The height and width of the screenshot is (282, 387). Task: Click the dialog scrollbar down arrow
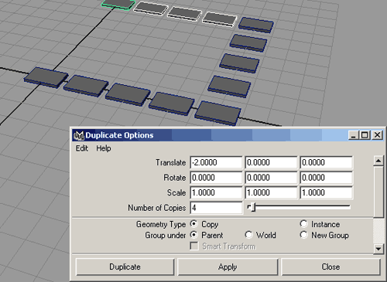click(x=378, y=249)
